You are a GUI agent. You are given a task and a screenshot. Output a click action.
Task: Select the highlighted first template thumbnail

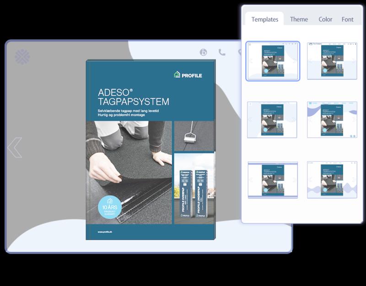(x=273, y=61)
